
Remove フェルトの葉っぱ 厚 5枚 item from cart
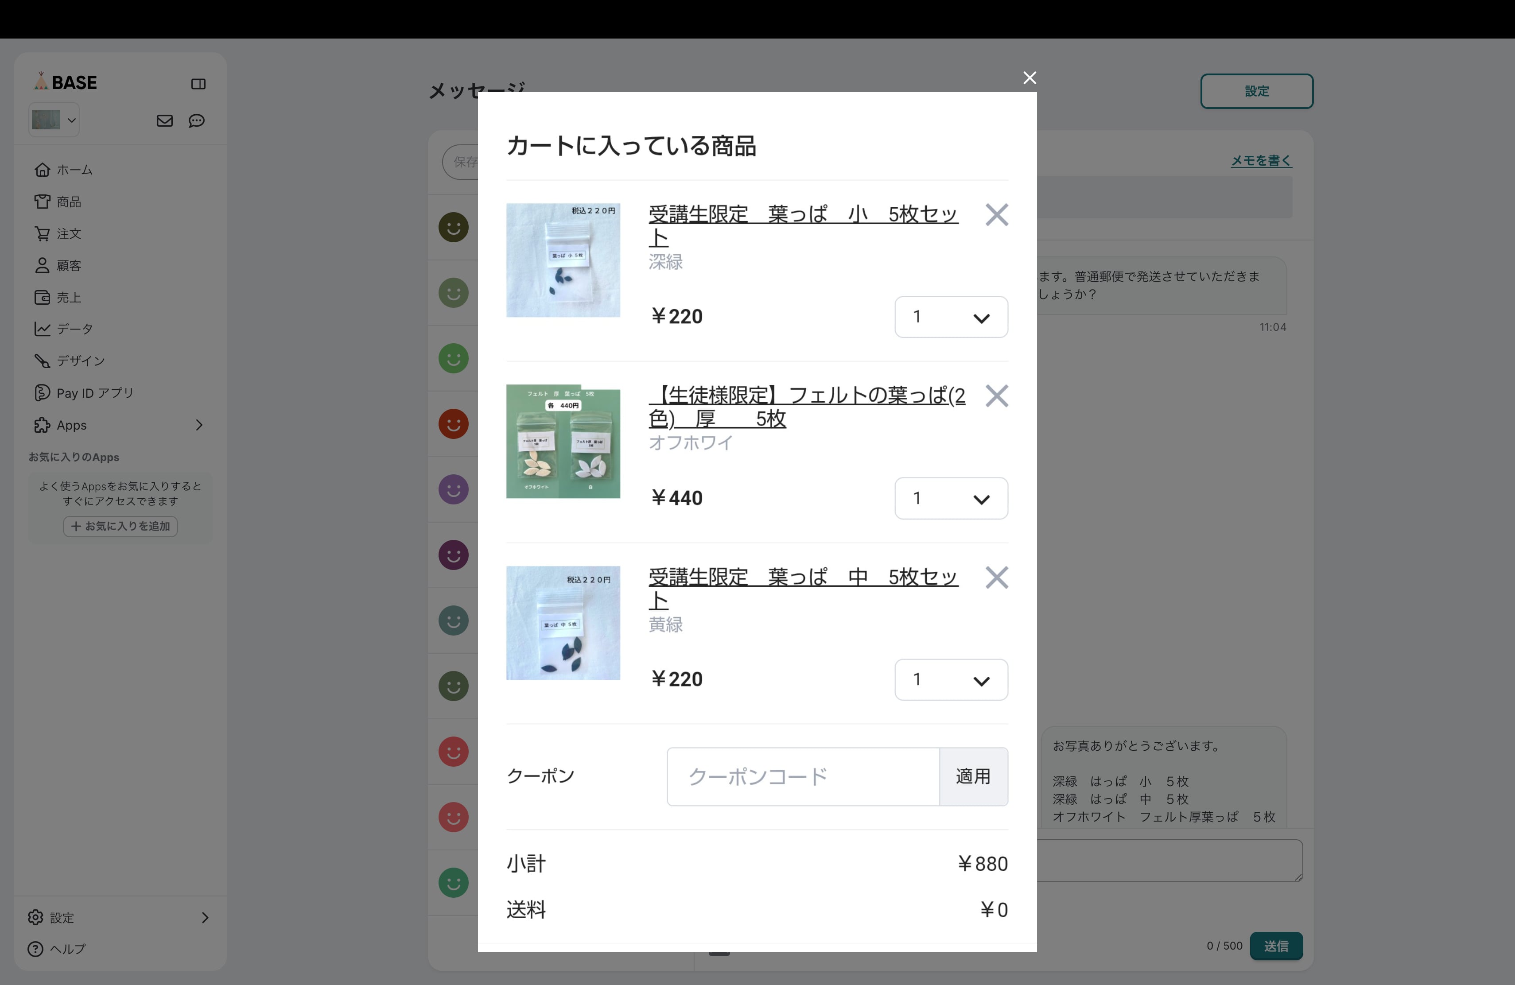tap(996, 396)
